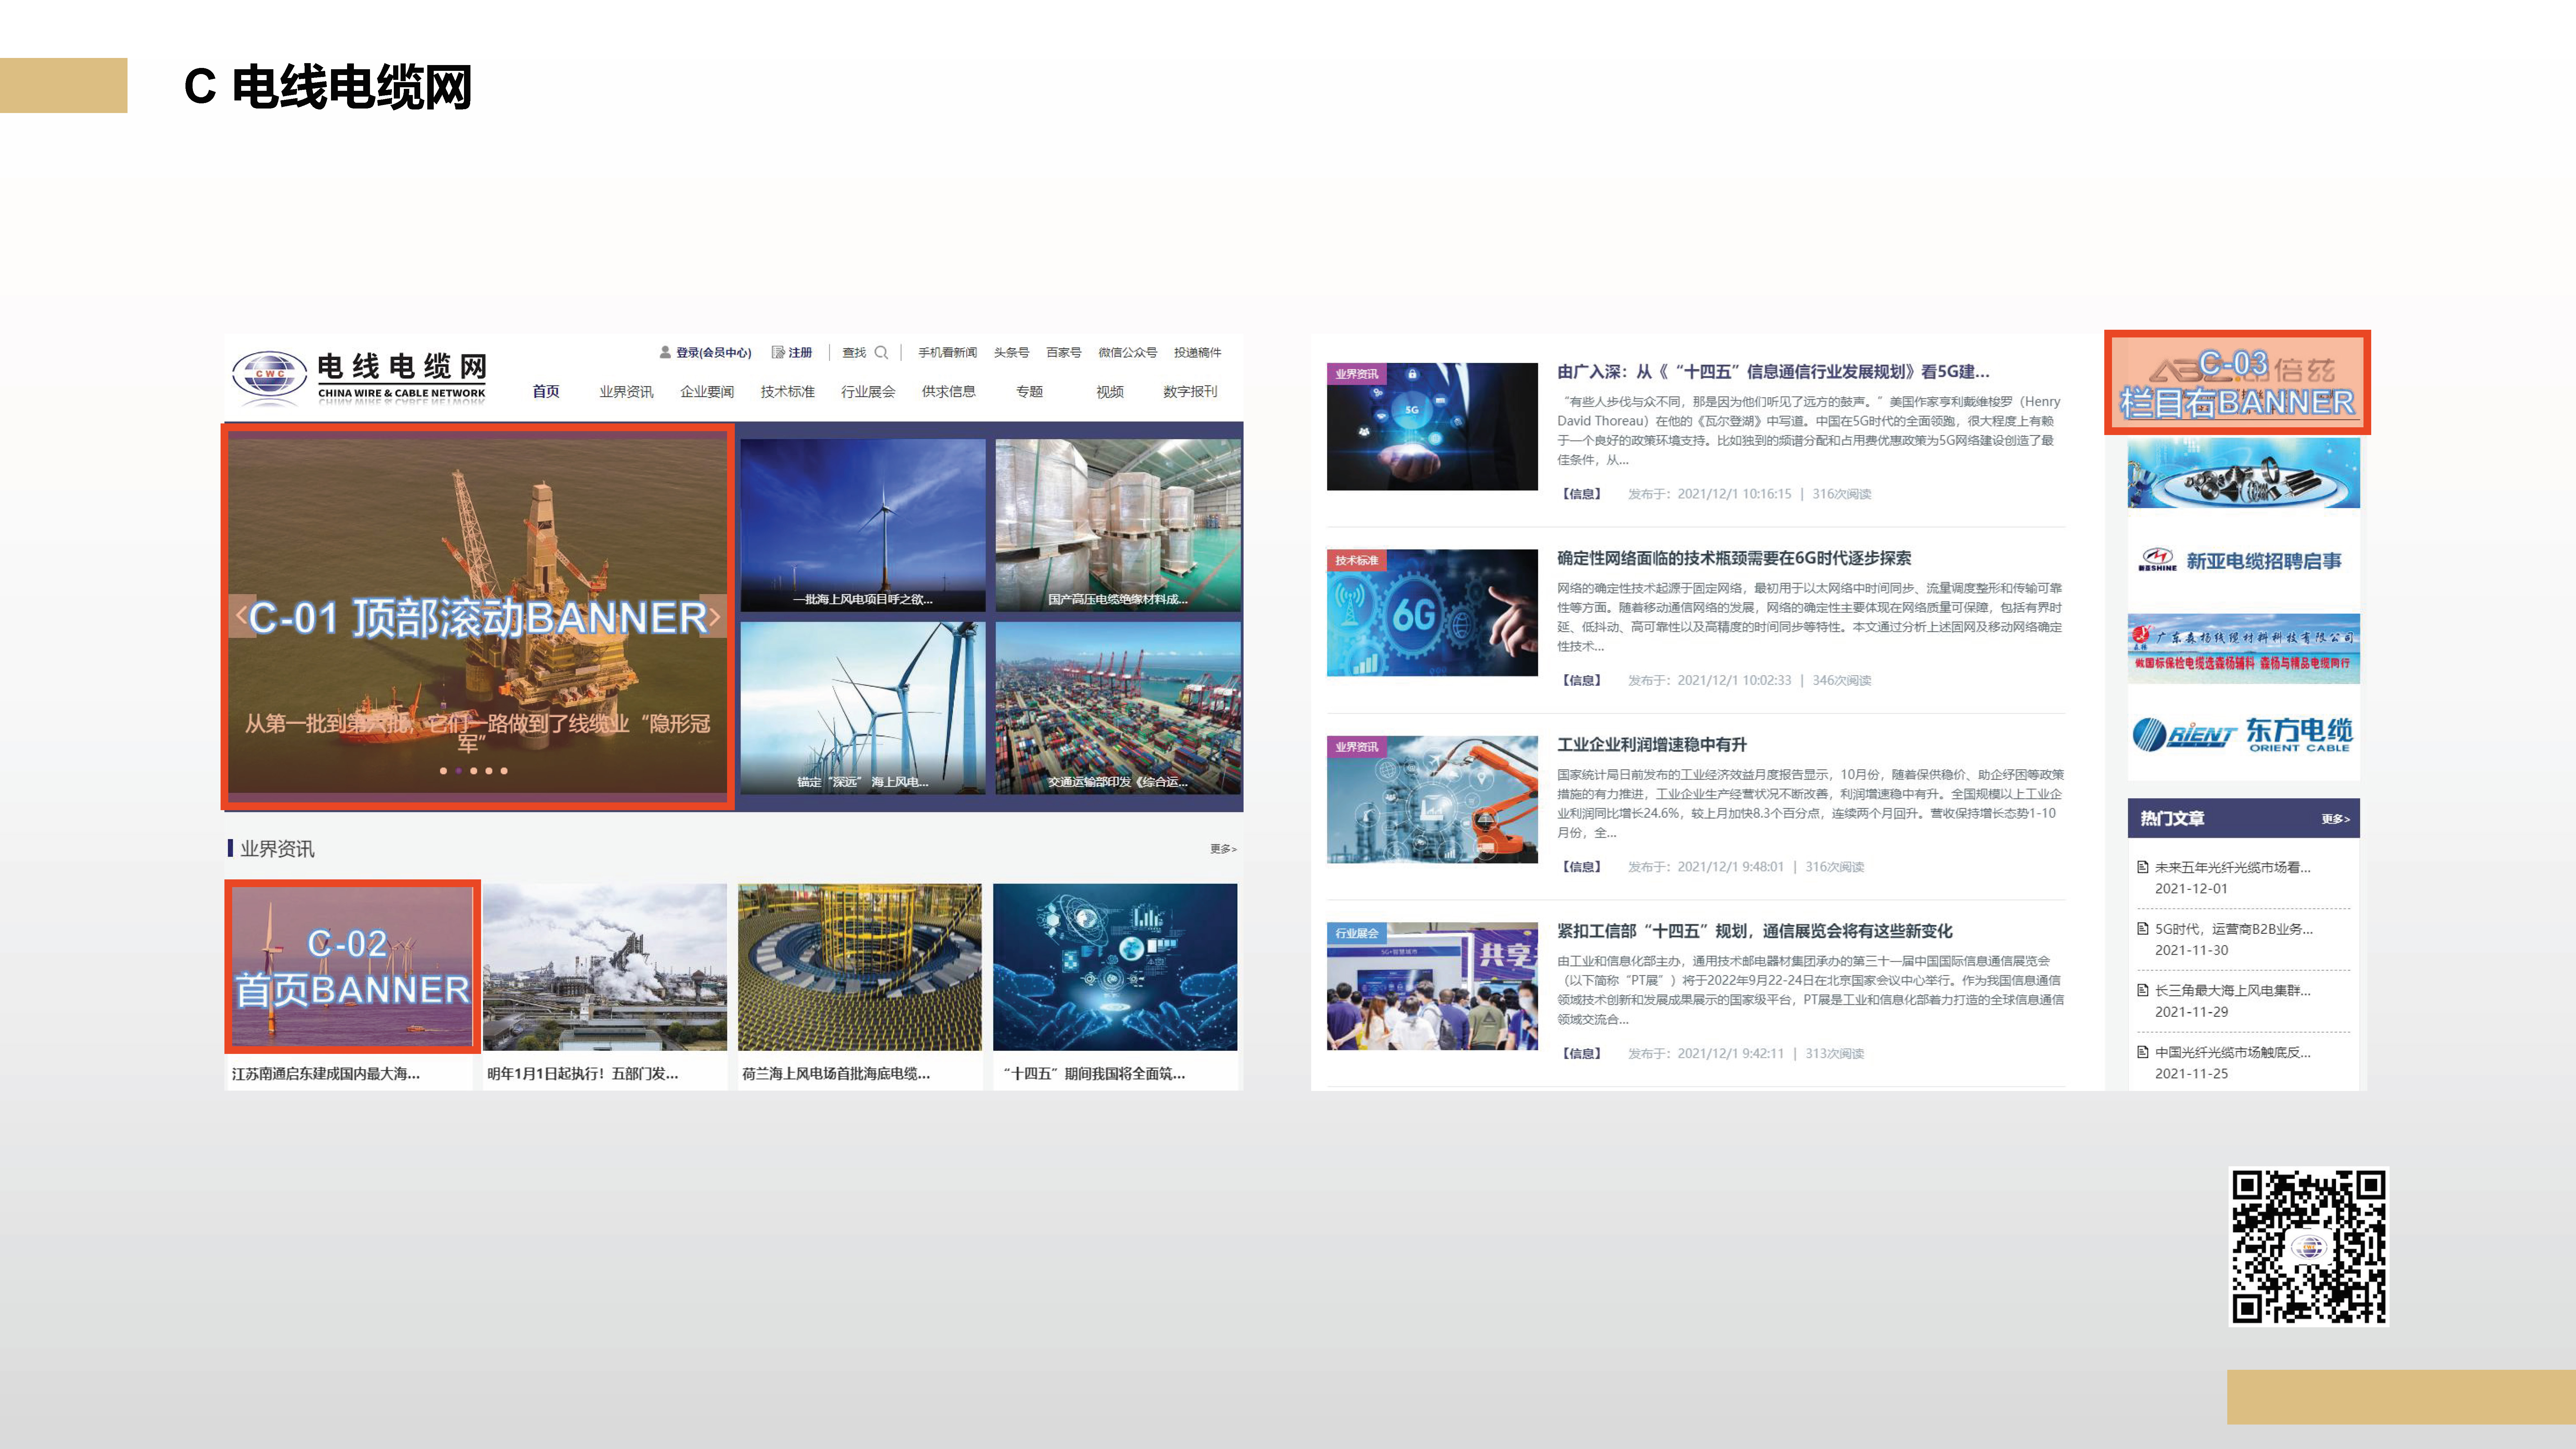Open thumbnail 交通运输部印发《综合运...

(x=1118, y=708)
